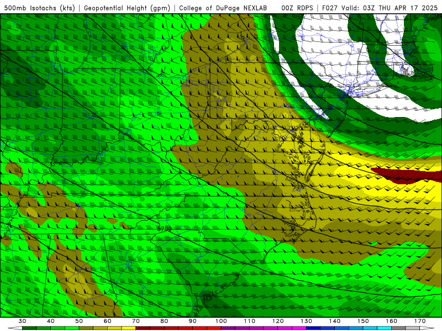442x331 pixels.
Task: Click the gray legend swatch starting at 160
Action: pos(398,328)
